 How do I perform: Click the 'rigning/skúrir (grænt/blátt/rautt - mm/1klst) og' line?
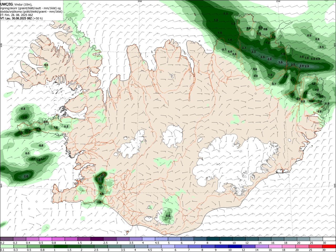pyautogui.click(x=30, y=8)
